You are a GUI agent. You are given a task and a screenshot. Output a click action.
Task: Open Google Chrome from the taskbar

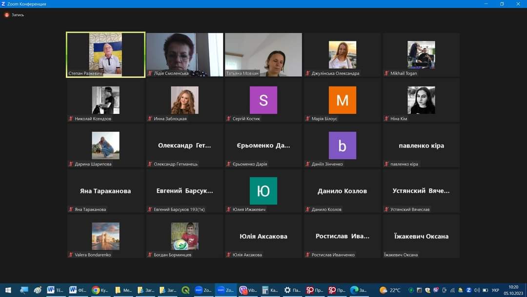96,290
